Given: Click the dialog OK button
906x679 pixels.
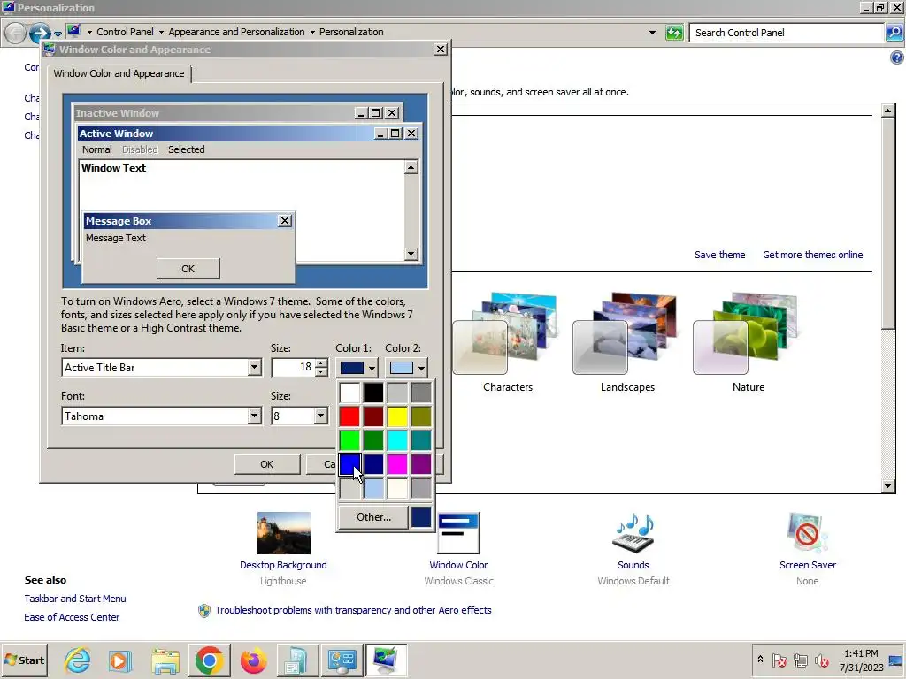Looking at the screenshot, I should (267, 464).
